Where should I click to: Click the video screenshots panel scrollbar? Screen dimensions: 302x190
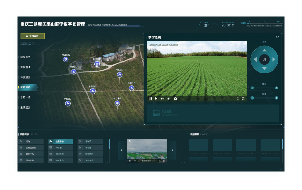[282, 144]
